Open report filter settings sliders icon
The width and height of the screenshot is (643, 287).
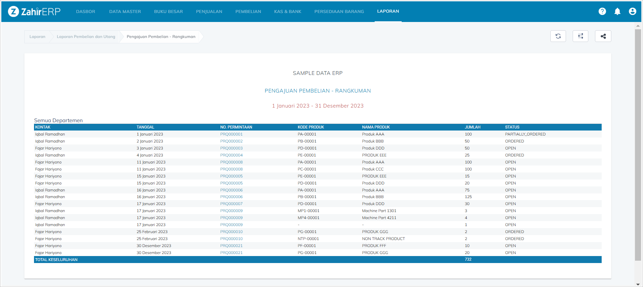[580, 36]
